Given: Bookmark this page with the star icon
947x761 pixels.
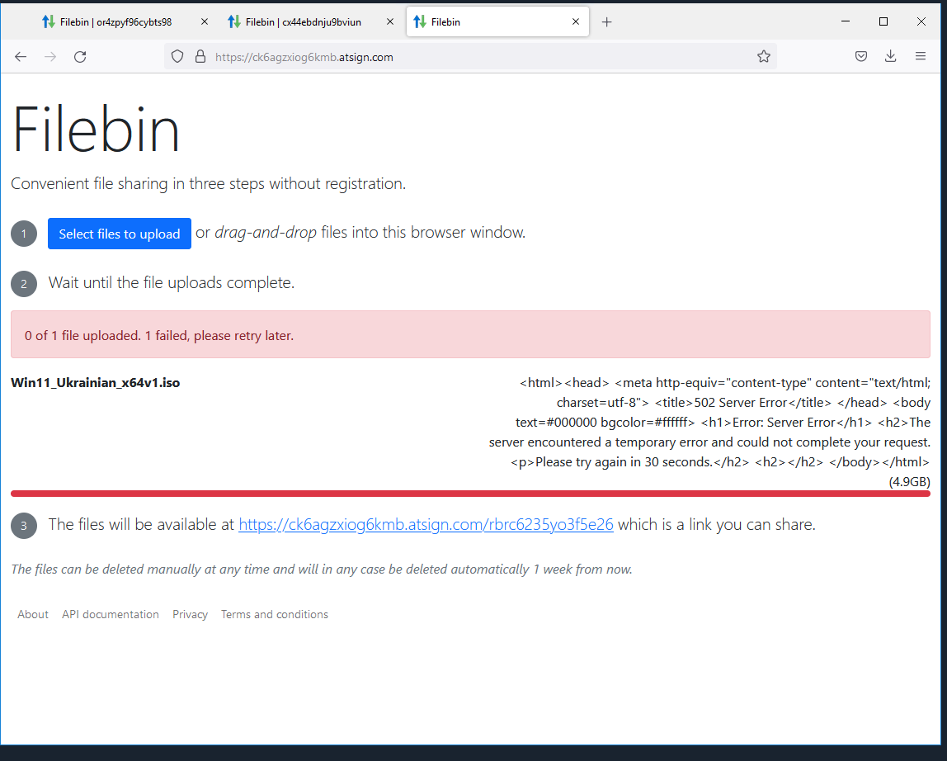Looking at the screenshot, I should 763,57.
